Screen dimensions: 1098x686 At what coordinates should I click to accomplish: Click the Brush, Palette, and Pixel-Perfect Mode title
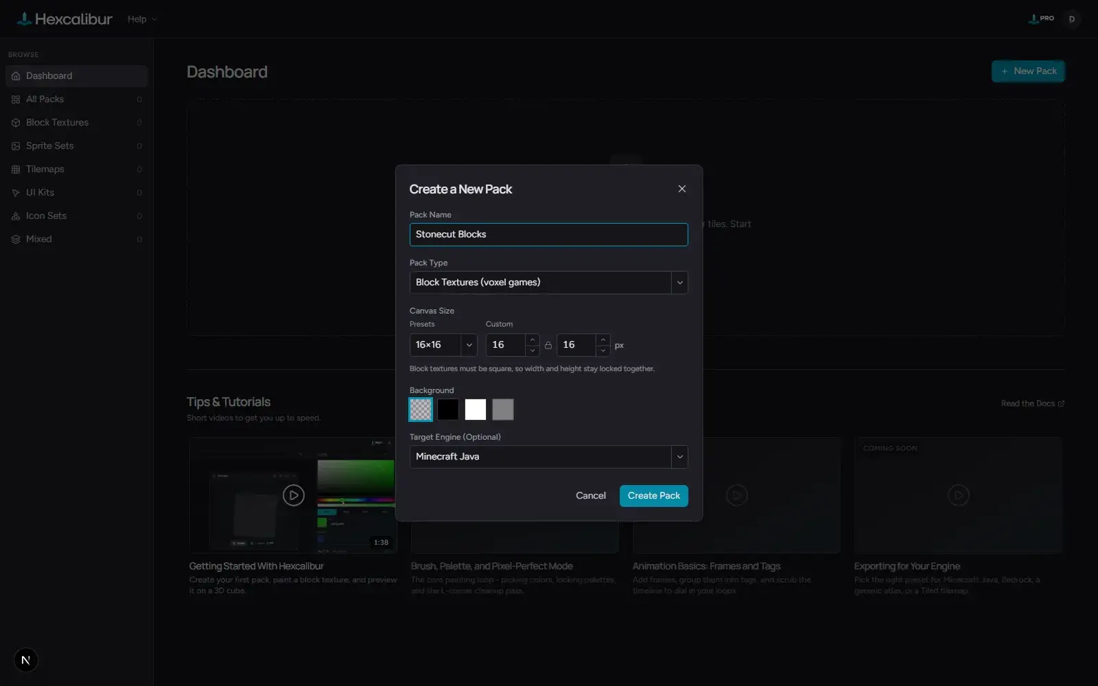click(491, 567)
